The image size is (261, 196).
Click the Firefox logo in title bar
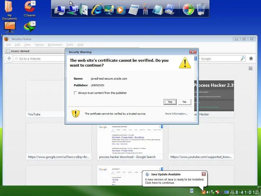(6, 39)
